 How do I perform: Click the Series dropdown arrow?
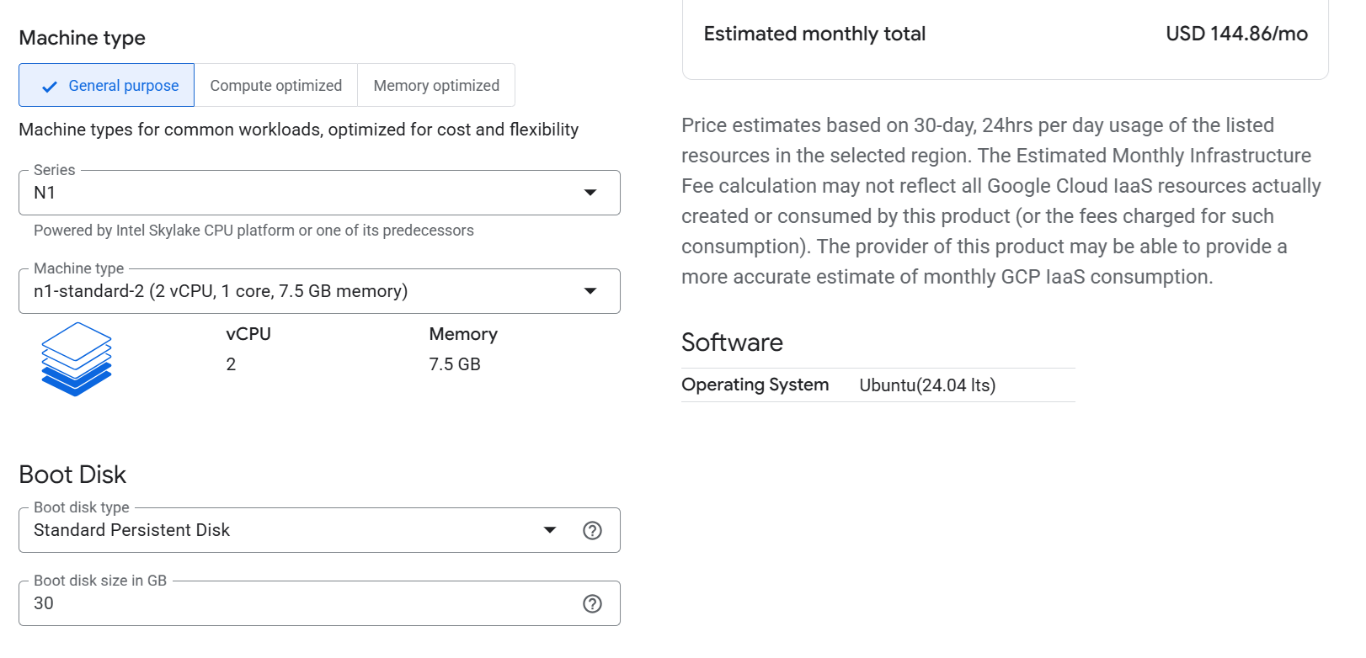590,193
